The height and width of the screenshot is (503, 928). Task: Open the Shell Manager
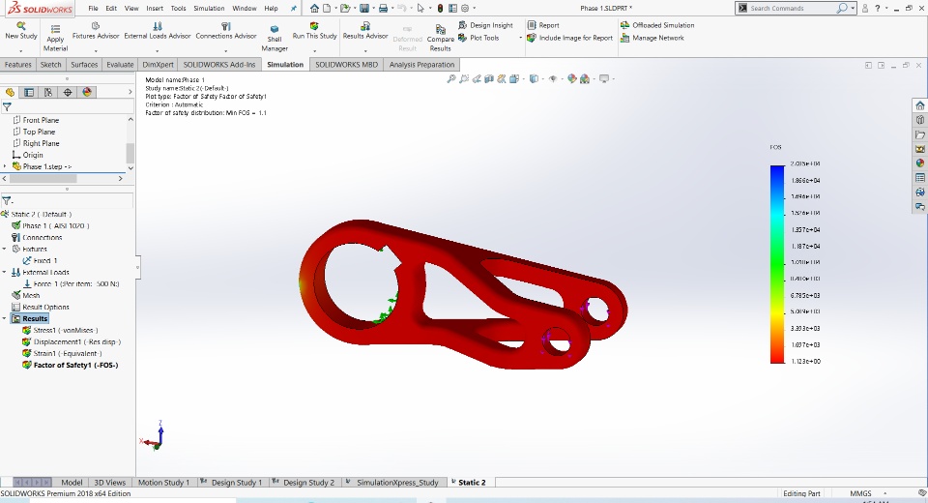(274, 39)
